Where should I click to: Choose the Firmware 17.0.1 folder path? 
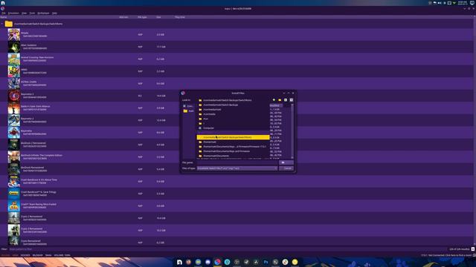(x=233, y=147)
